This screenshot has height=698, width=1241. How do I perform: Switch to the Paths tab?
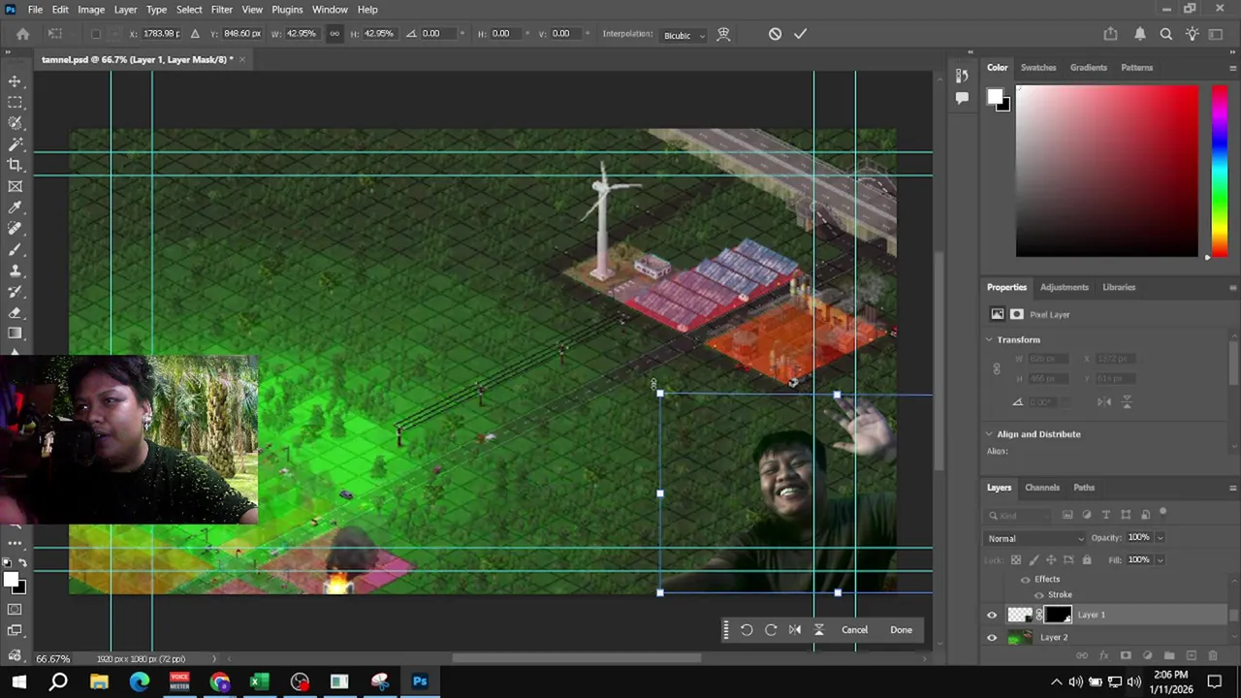pos(1084,488)
